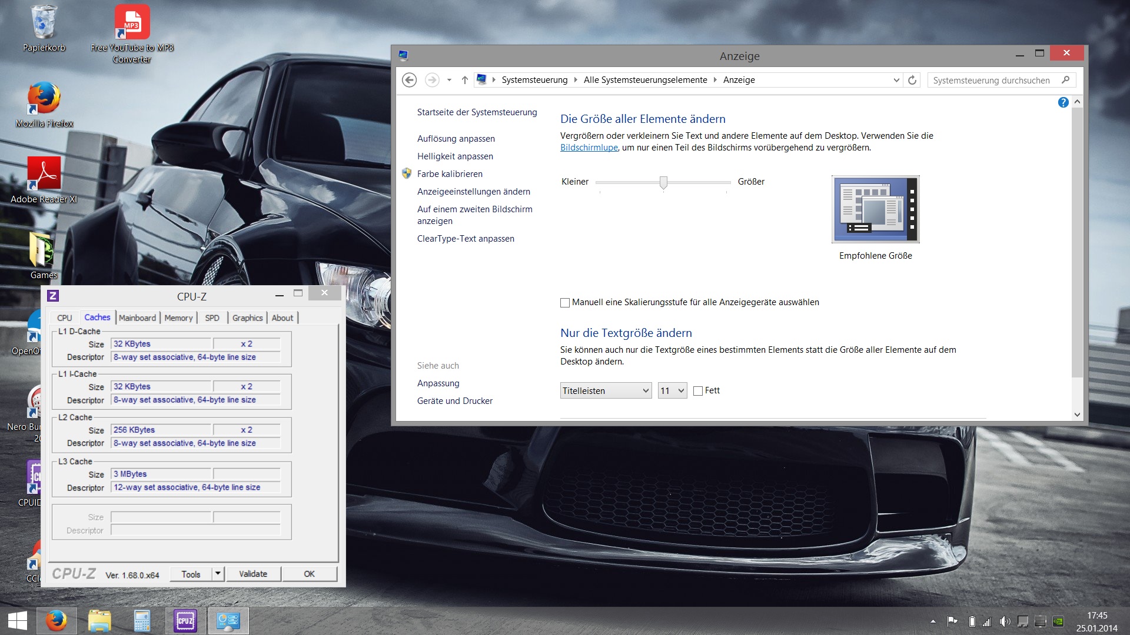Open the Adobe Reader XI desktop icon
The height and width of the screenshot is (635, 1130).
coord(44,175)
